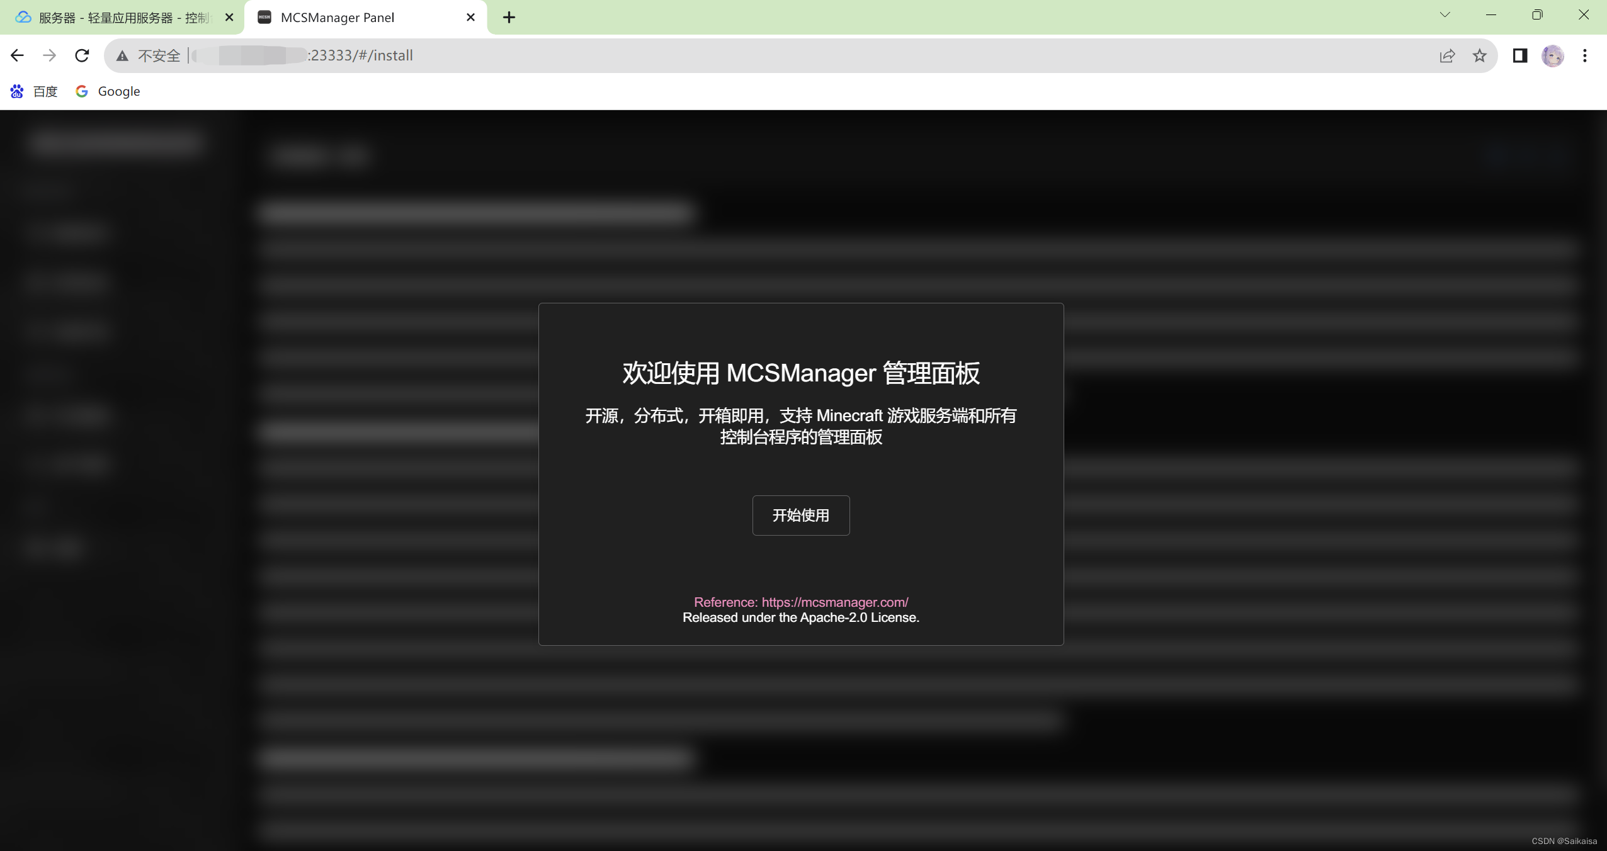Close the MCSManager Panel tab

tap(470, 18)
